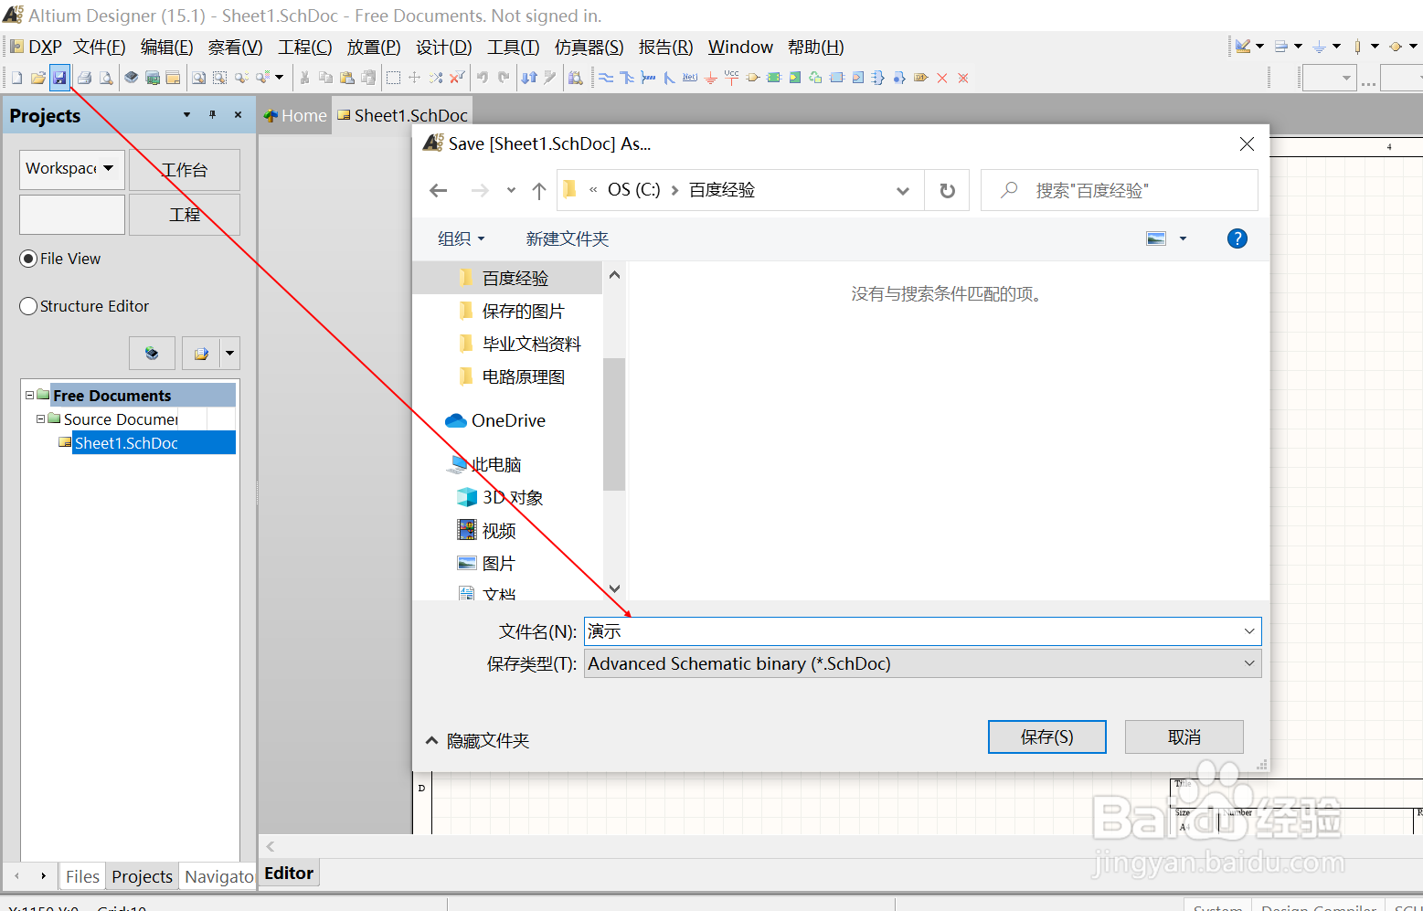This screenshot has height=911, width=1423.
Task: Select the Place Wire tool
Action: click(606, 78)
